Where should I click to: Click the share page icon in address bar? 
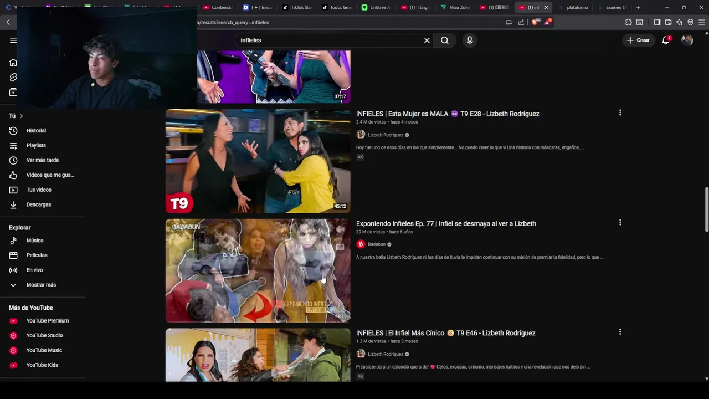point(521,22)
